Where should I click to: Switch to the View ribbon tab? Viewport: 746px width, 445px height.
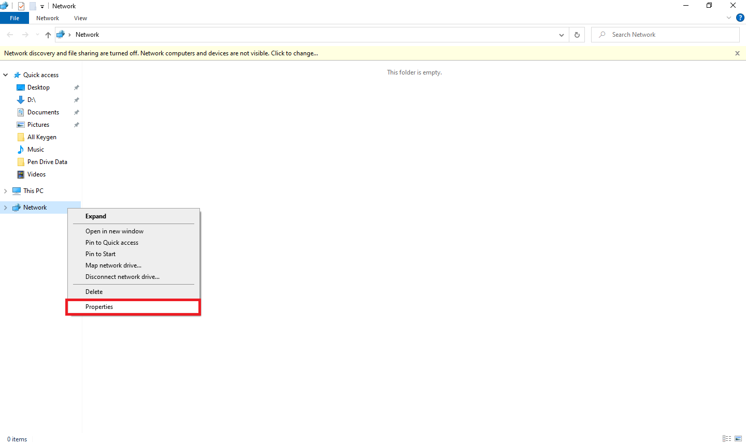[80, 18]
